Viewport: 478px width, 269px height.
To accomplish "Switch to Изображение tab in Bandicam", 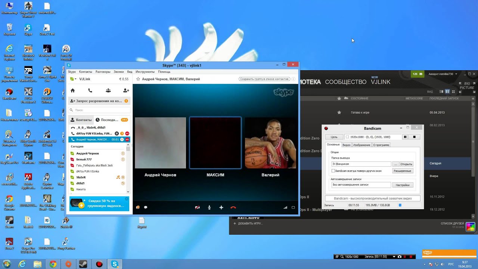I will tap(362, 145).
